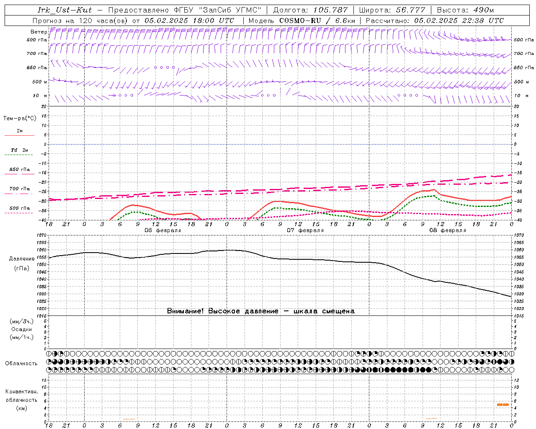This screenshot has height=429, width=536.
Task: Click the right-side "10 м" wind label
Action: tap(521, 96)
